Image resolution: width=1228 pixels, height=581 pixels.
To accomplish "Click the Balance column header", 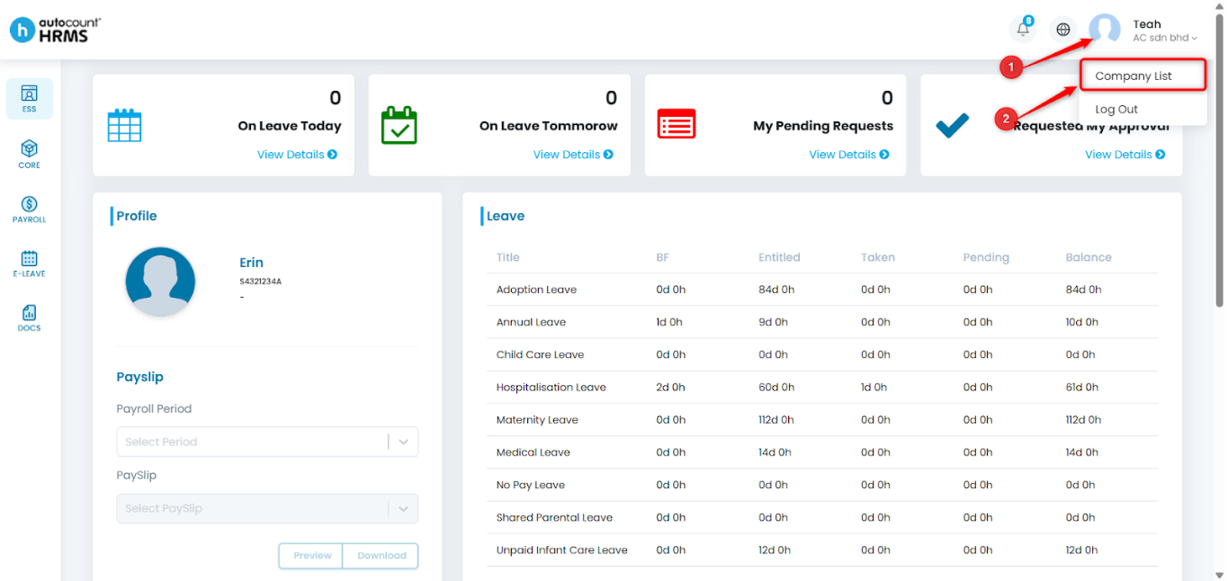I will click(x=1089, y=257).
